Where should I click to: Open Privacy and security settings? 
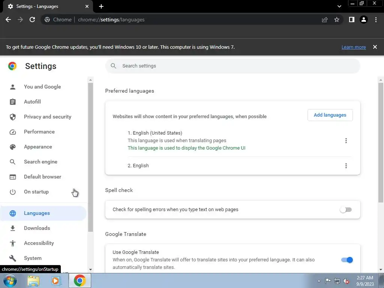[x=43, y=117]
